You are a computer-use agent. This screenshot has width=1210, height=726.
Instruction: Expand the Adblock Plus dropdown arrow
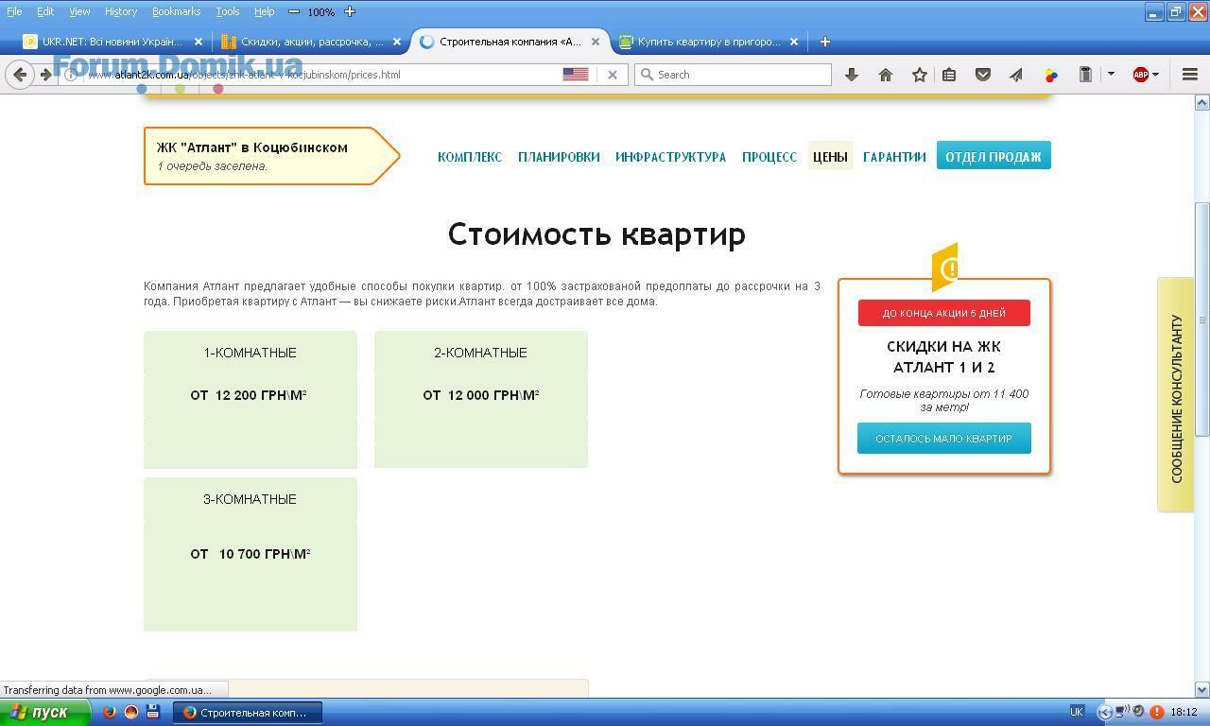(1155, 75)
